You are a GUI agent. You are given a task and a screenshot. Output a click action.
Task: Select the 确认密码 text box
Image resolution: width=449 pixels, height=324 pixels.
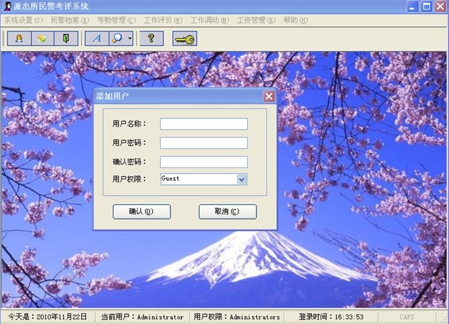point(204,162)
